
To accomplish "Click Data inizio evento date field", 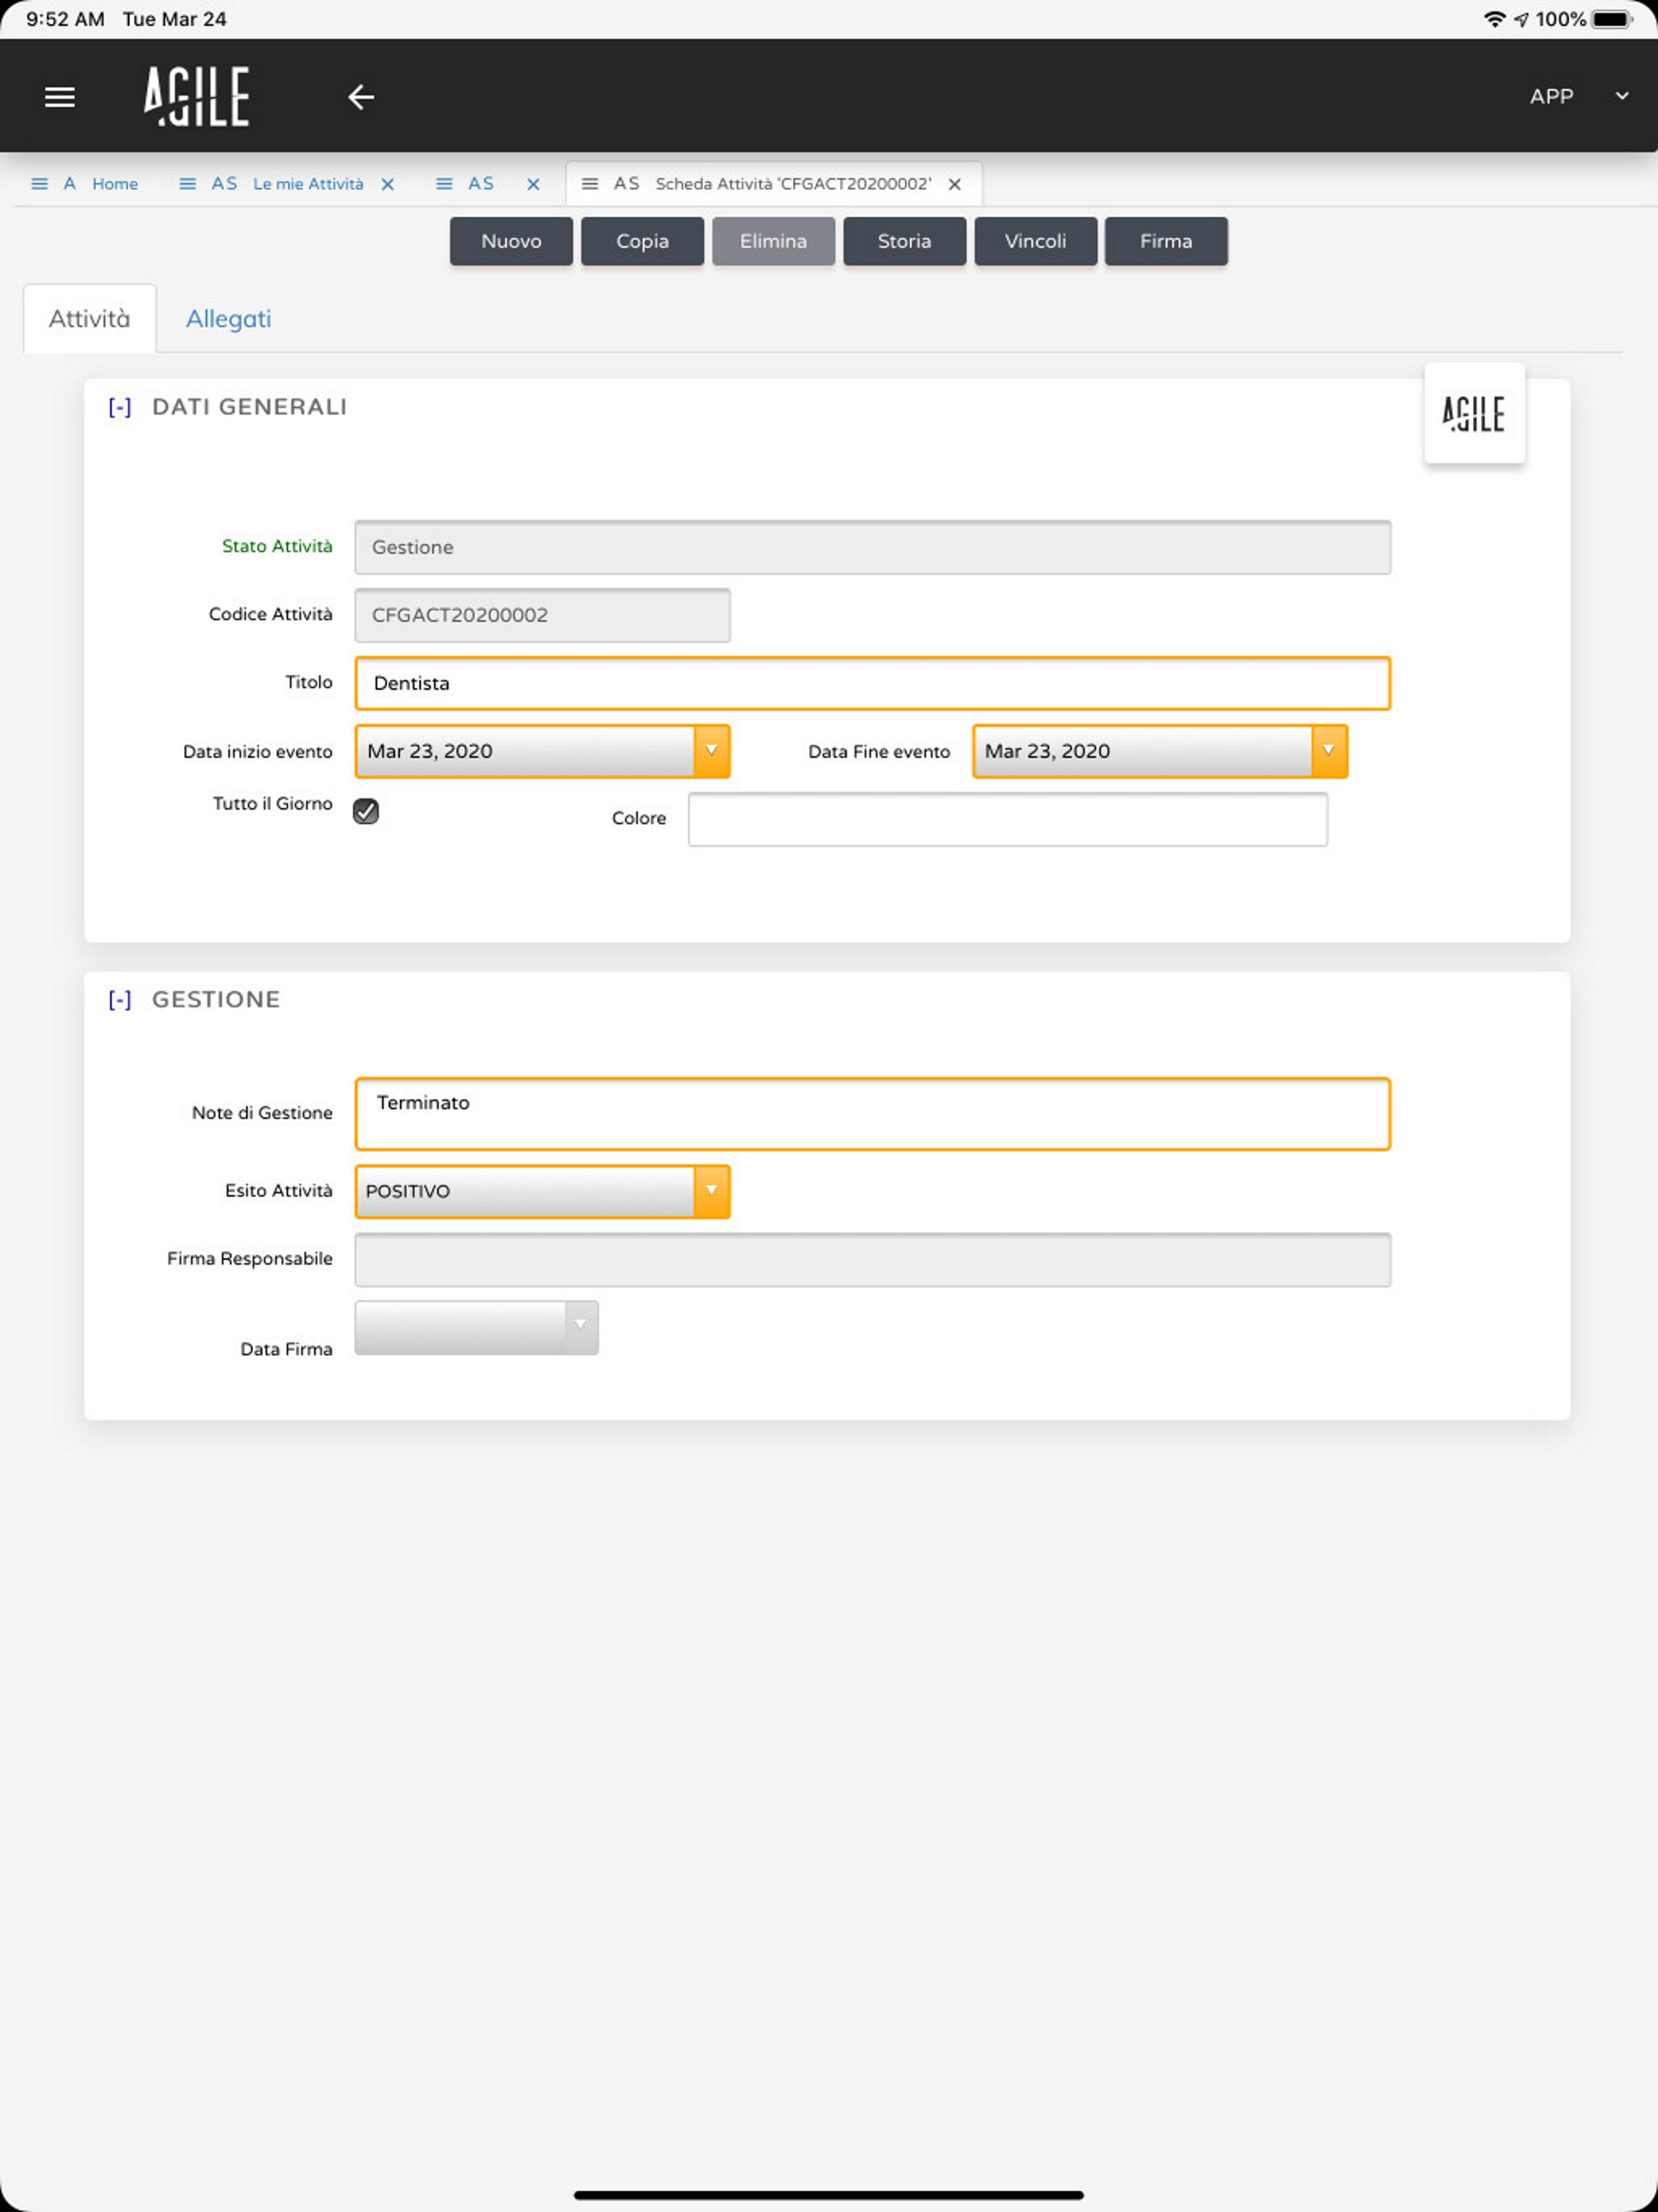I will click(525, 751).
